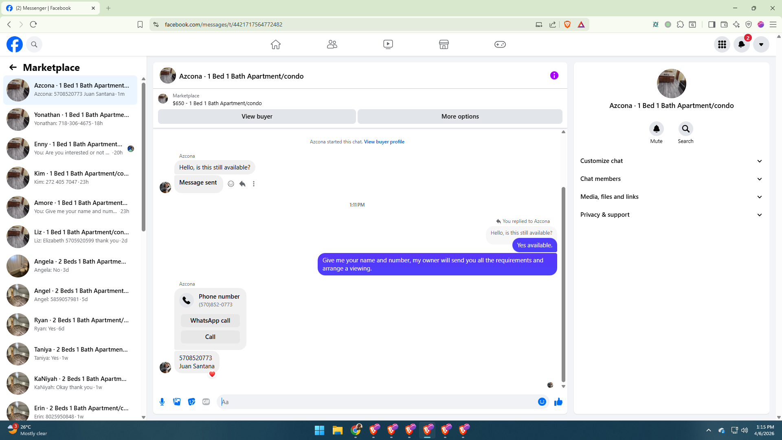Screen dimensions: 782x440
Task: Open notifications bell with 2 badge
Action: pos(742,44)
